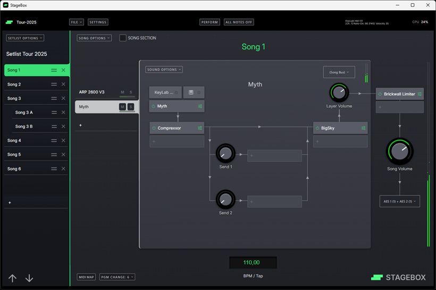This screenshot has height=290, width=436.
Task: Add a new layer below Myth
Action: click(80, 125)
